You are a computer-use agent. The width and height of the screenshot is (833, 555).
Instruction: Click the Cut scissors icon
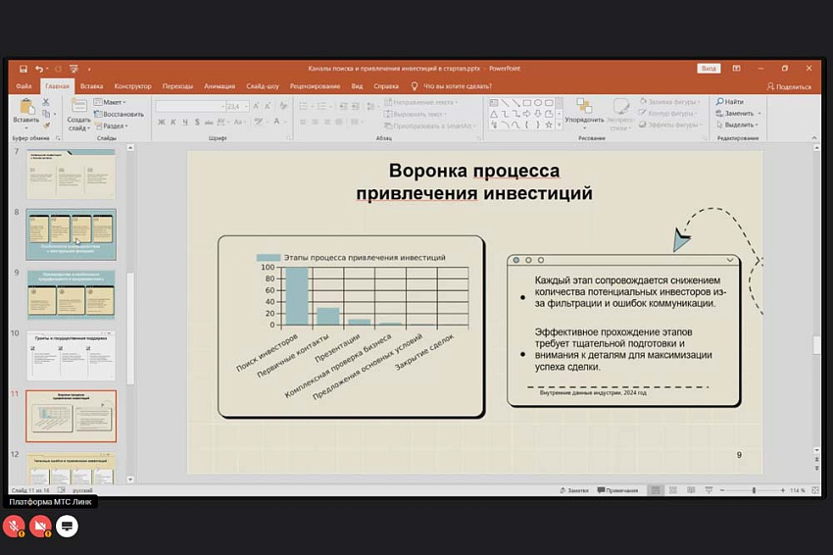coord(47,102)
